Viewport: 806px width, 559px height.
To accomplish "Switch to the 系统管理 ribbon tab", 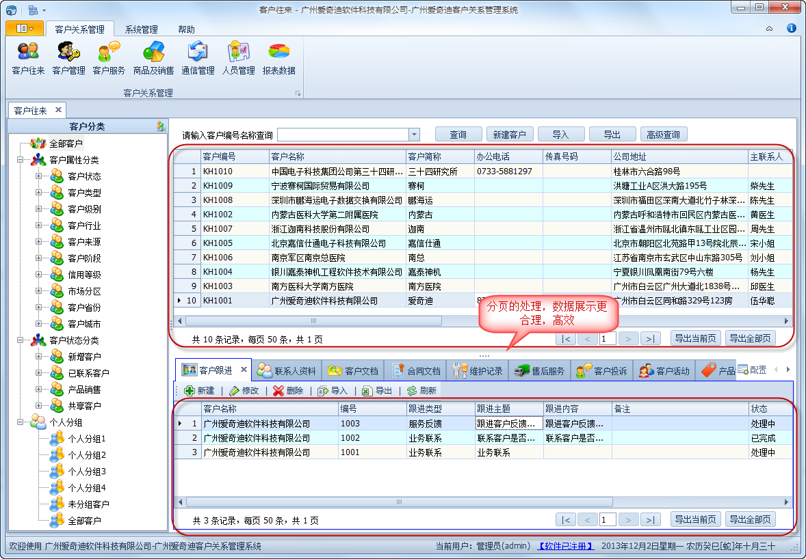I will point(142,29).
